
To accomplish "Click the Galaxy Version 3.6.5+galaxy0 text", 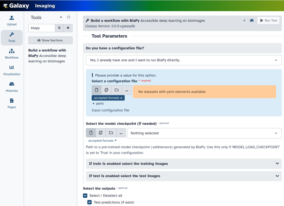I will (x=110, y=26).
